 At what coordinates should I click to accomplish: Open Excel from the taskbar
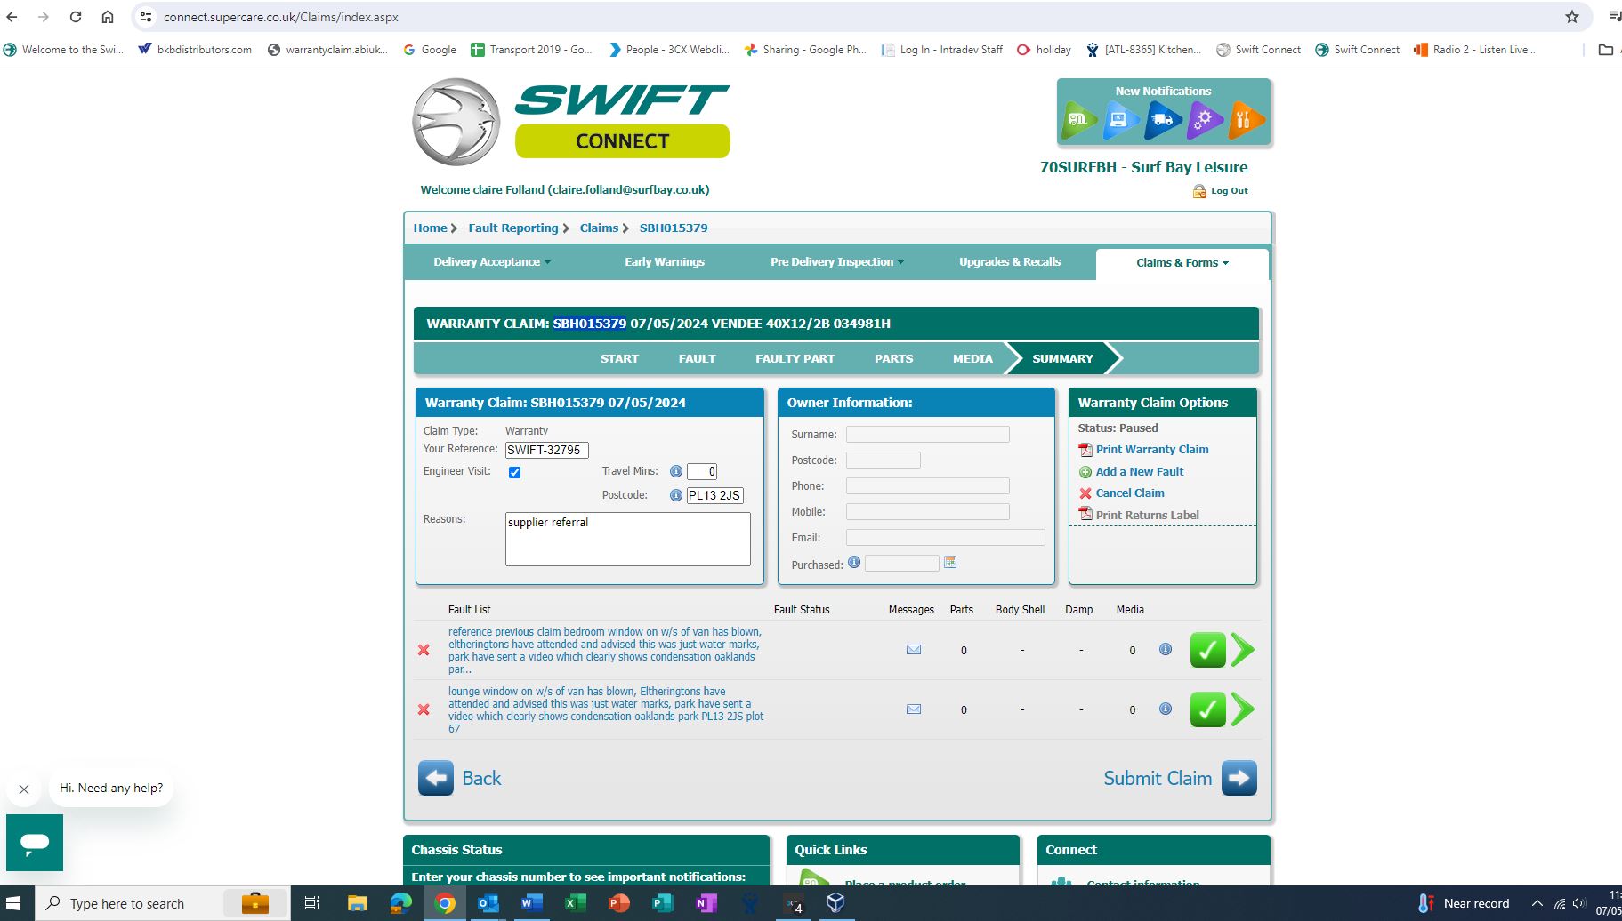point(575,903)
